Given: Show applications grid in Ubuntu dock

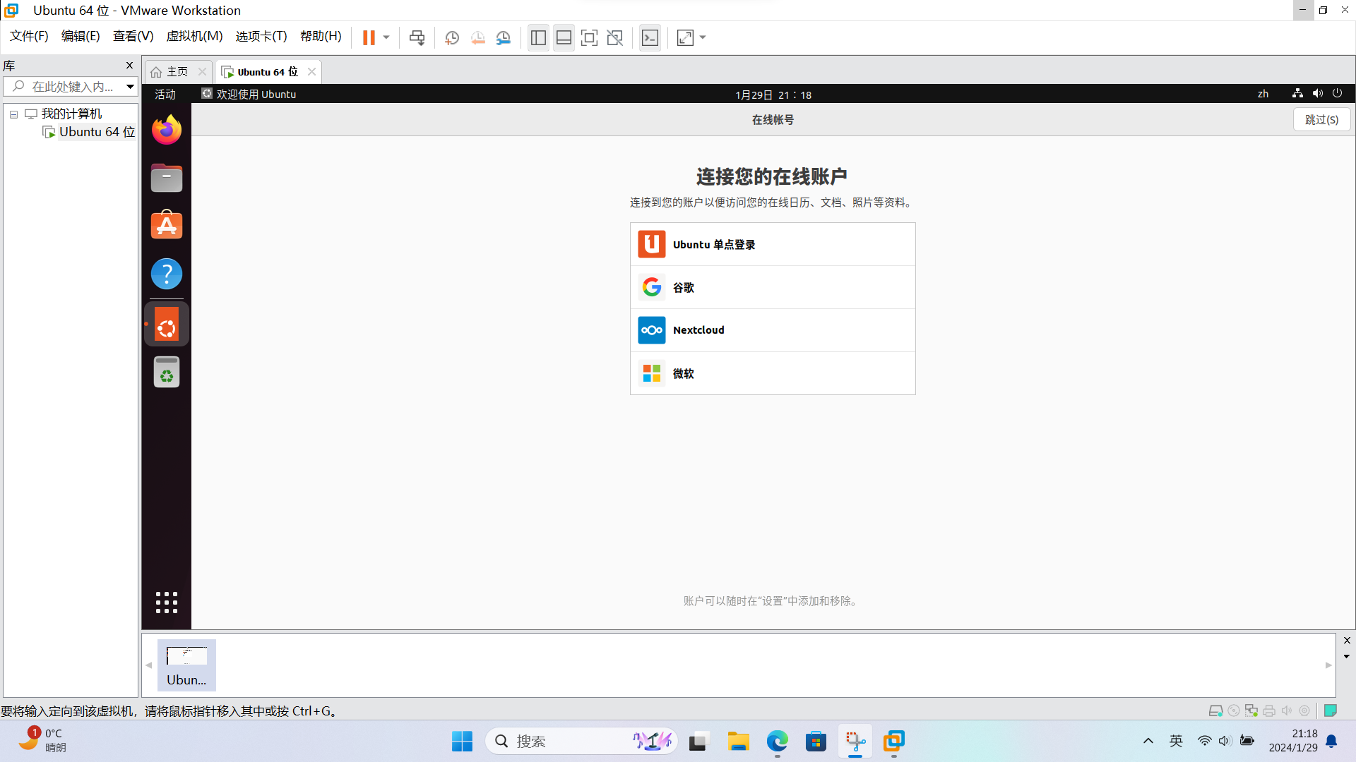Looking at the screenshot, I should pyautogui.click(x=167, y=603).
